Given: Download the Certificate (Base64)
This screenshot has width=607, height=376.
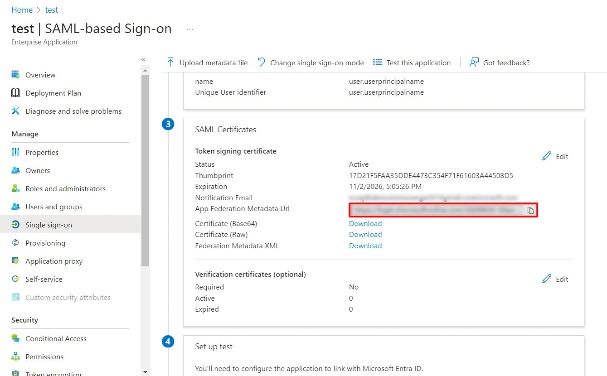Looking at the screenshot, I should click(x=365, y=223).
